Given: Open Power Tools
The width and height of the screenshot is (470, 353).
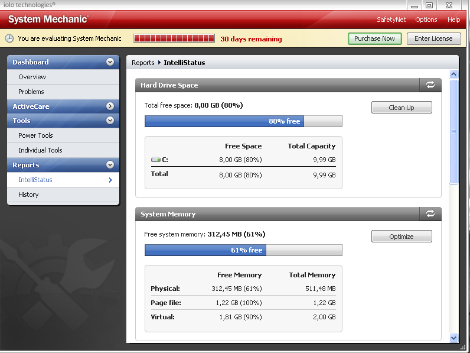Looking at the screenshot, I should tap(63, 135).
